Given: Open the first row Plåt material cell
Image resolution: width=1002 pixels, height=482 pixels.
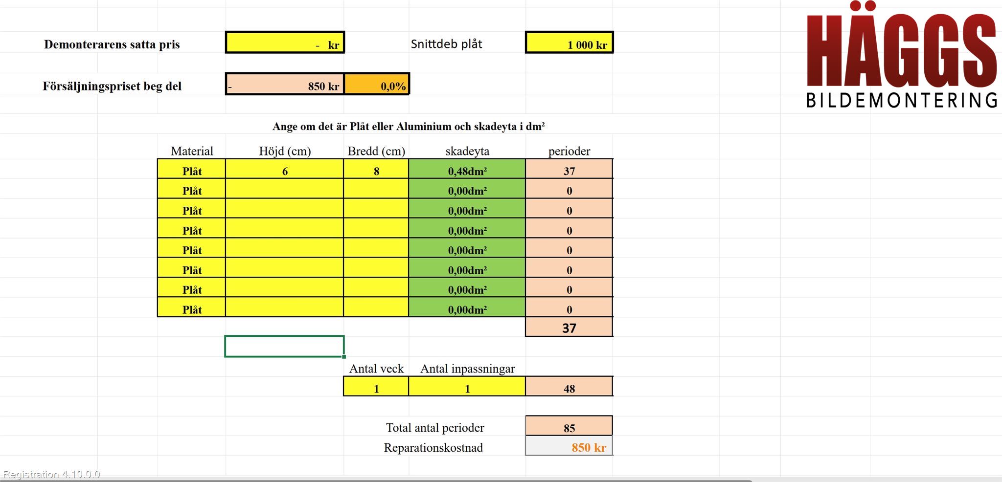Looking at the screenshot, I should [x=192, y=171].
